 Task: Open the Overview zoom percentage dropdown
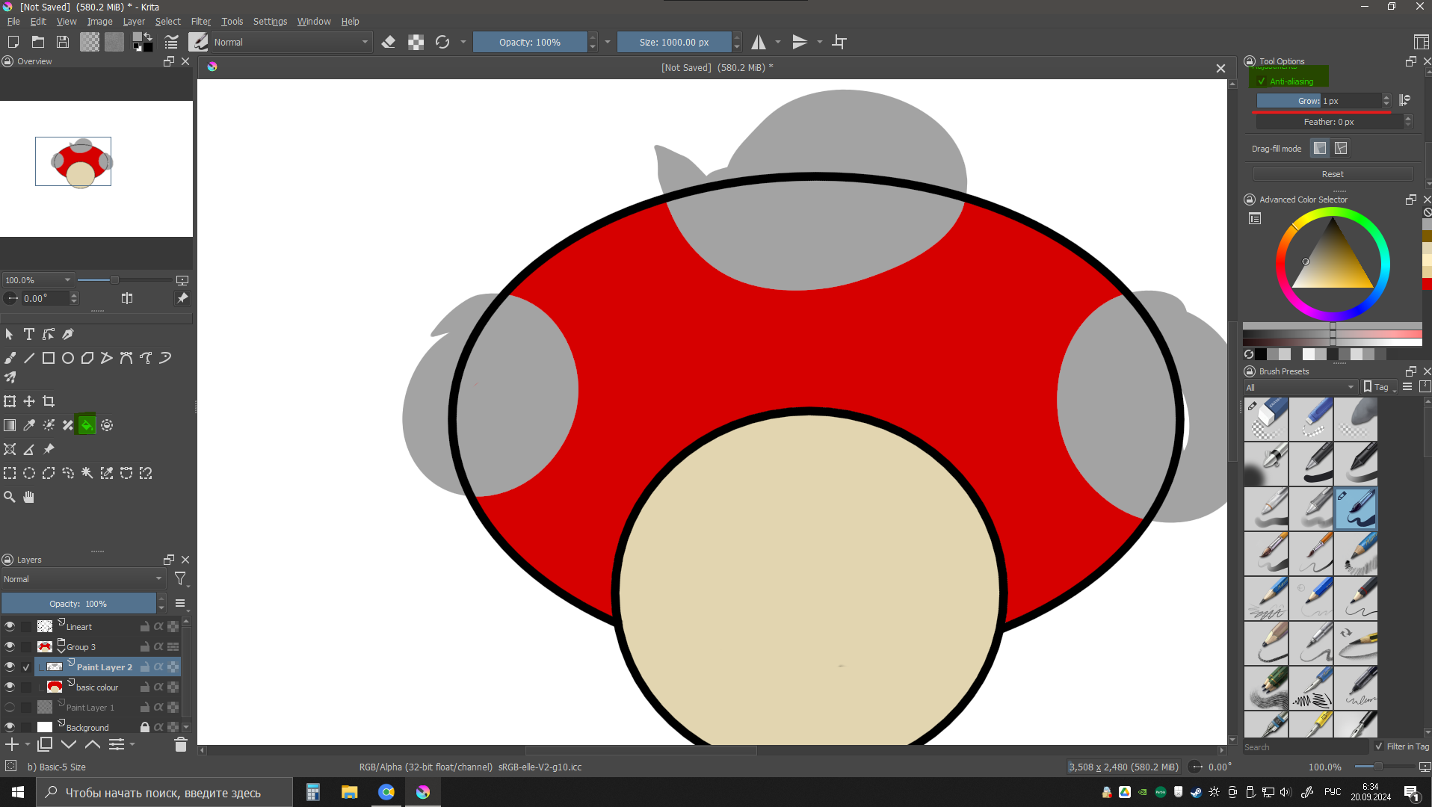pyautogui.click(x=37, y=280)
